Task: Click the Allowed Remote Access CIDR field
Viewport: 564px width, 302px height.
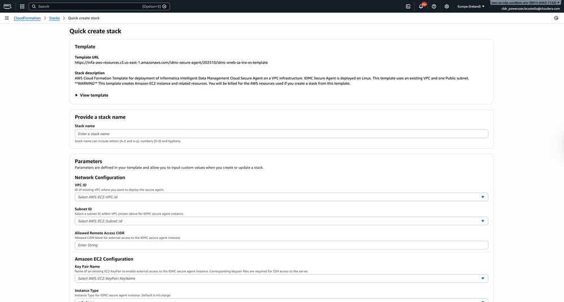Action: (281, 245)
